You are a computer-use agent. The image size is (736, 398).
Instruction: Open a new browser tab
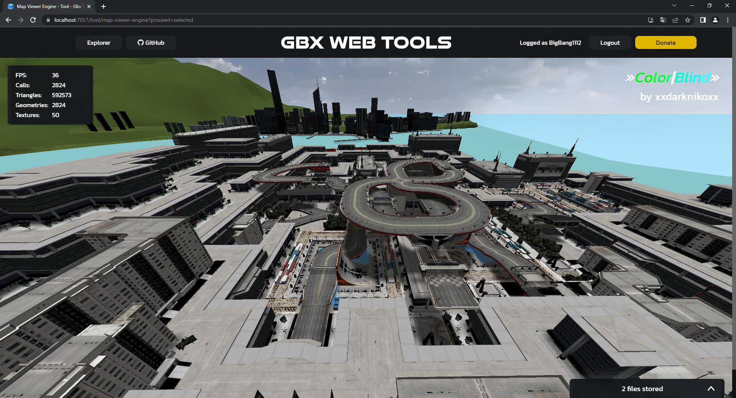[103, 7]
